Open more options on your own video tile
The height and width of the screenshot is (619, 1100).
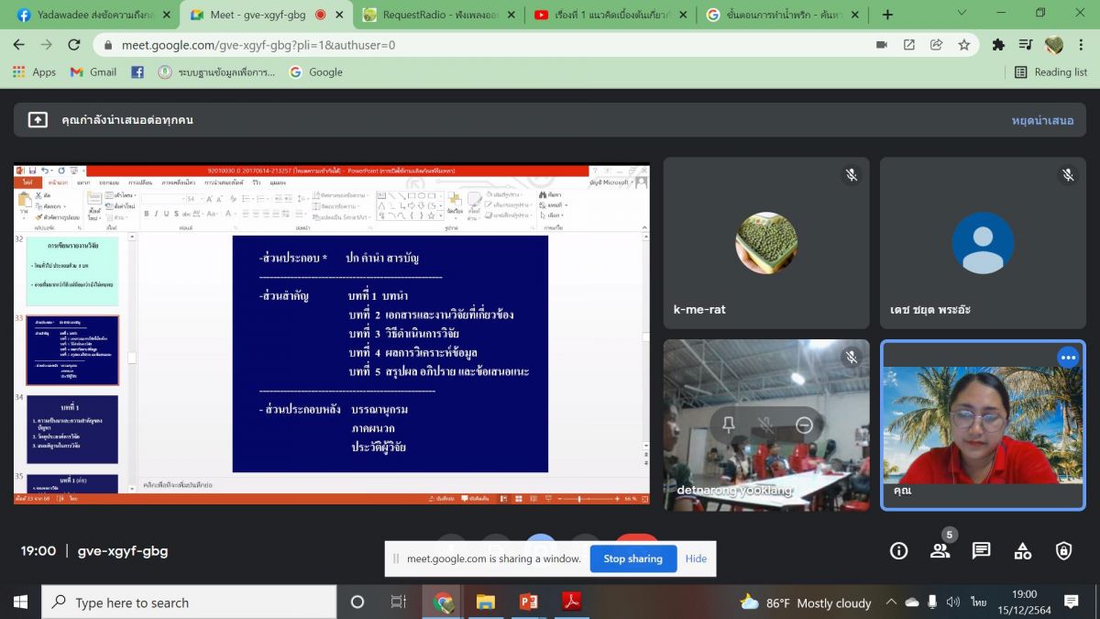click(x=1068, y=358)
